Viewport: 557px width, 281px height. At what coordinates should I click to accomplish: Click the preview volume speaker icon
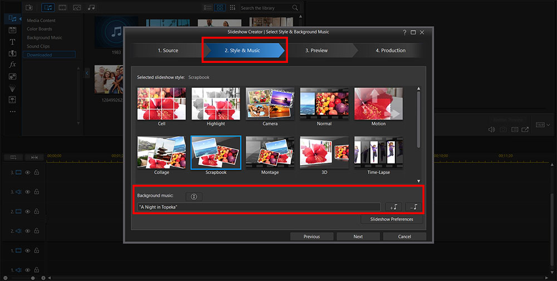pos(492,130)
